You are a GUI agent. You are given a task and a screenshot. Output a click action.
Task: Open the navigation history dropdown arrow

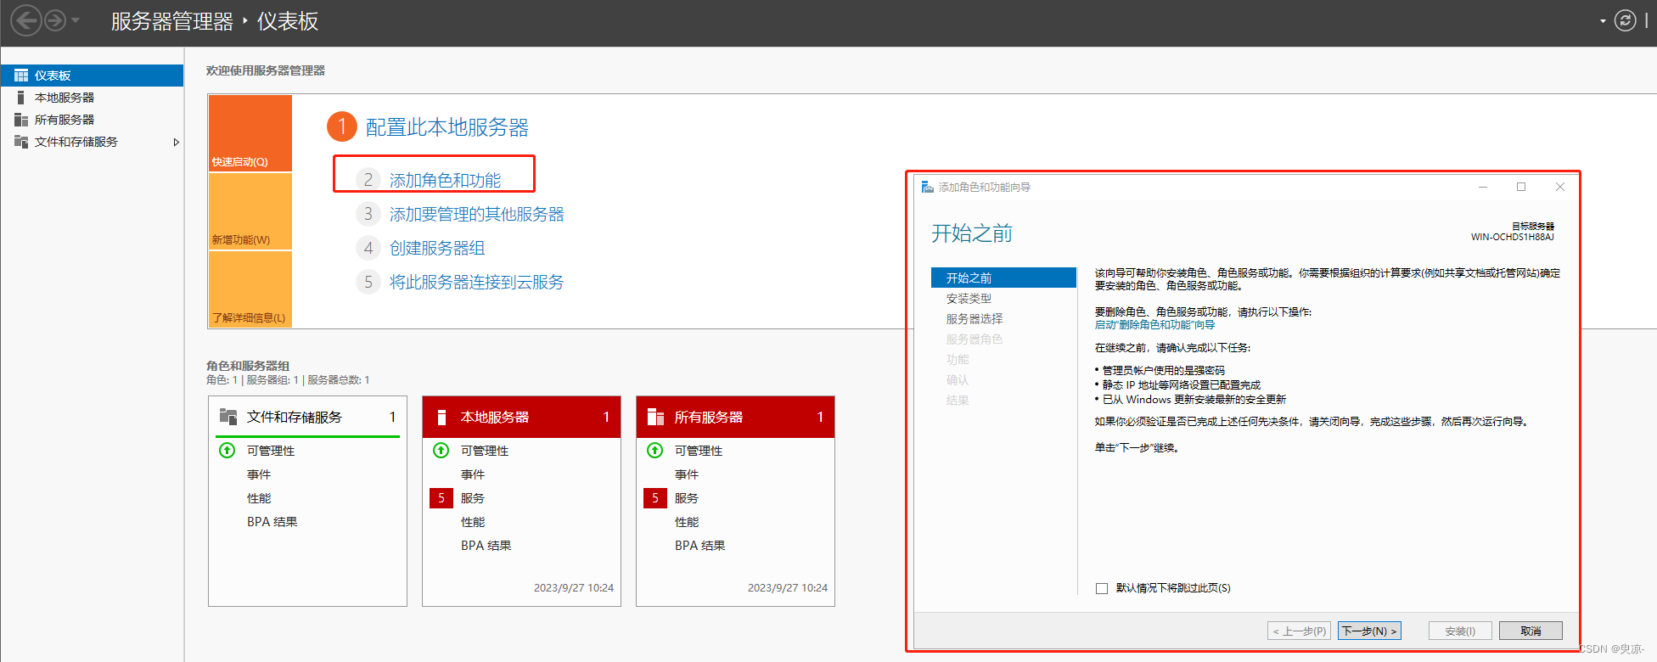76,20
